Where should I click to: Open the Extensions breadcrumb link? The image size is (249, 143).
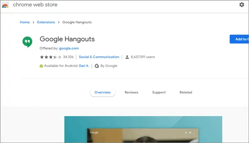point(46,22)
